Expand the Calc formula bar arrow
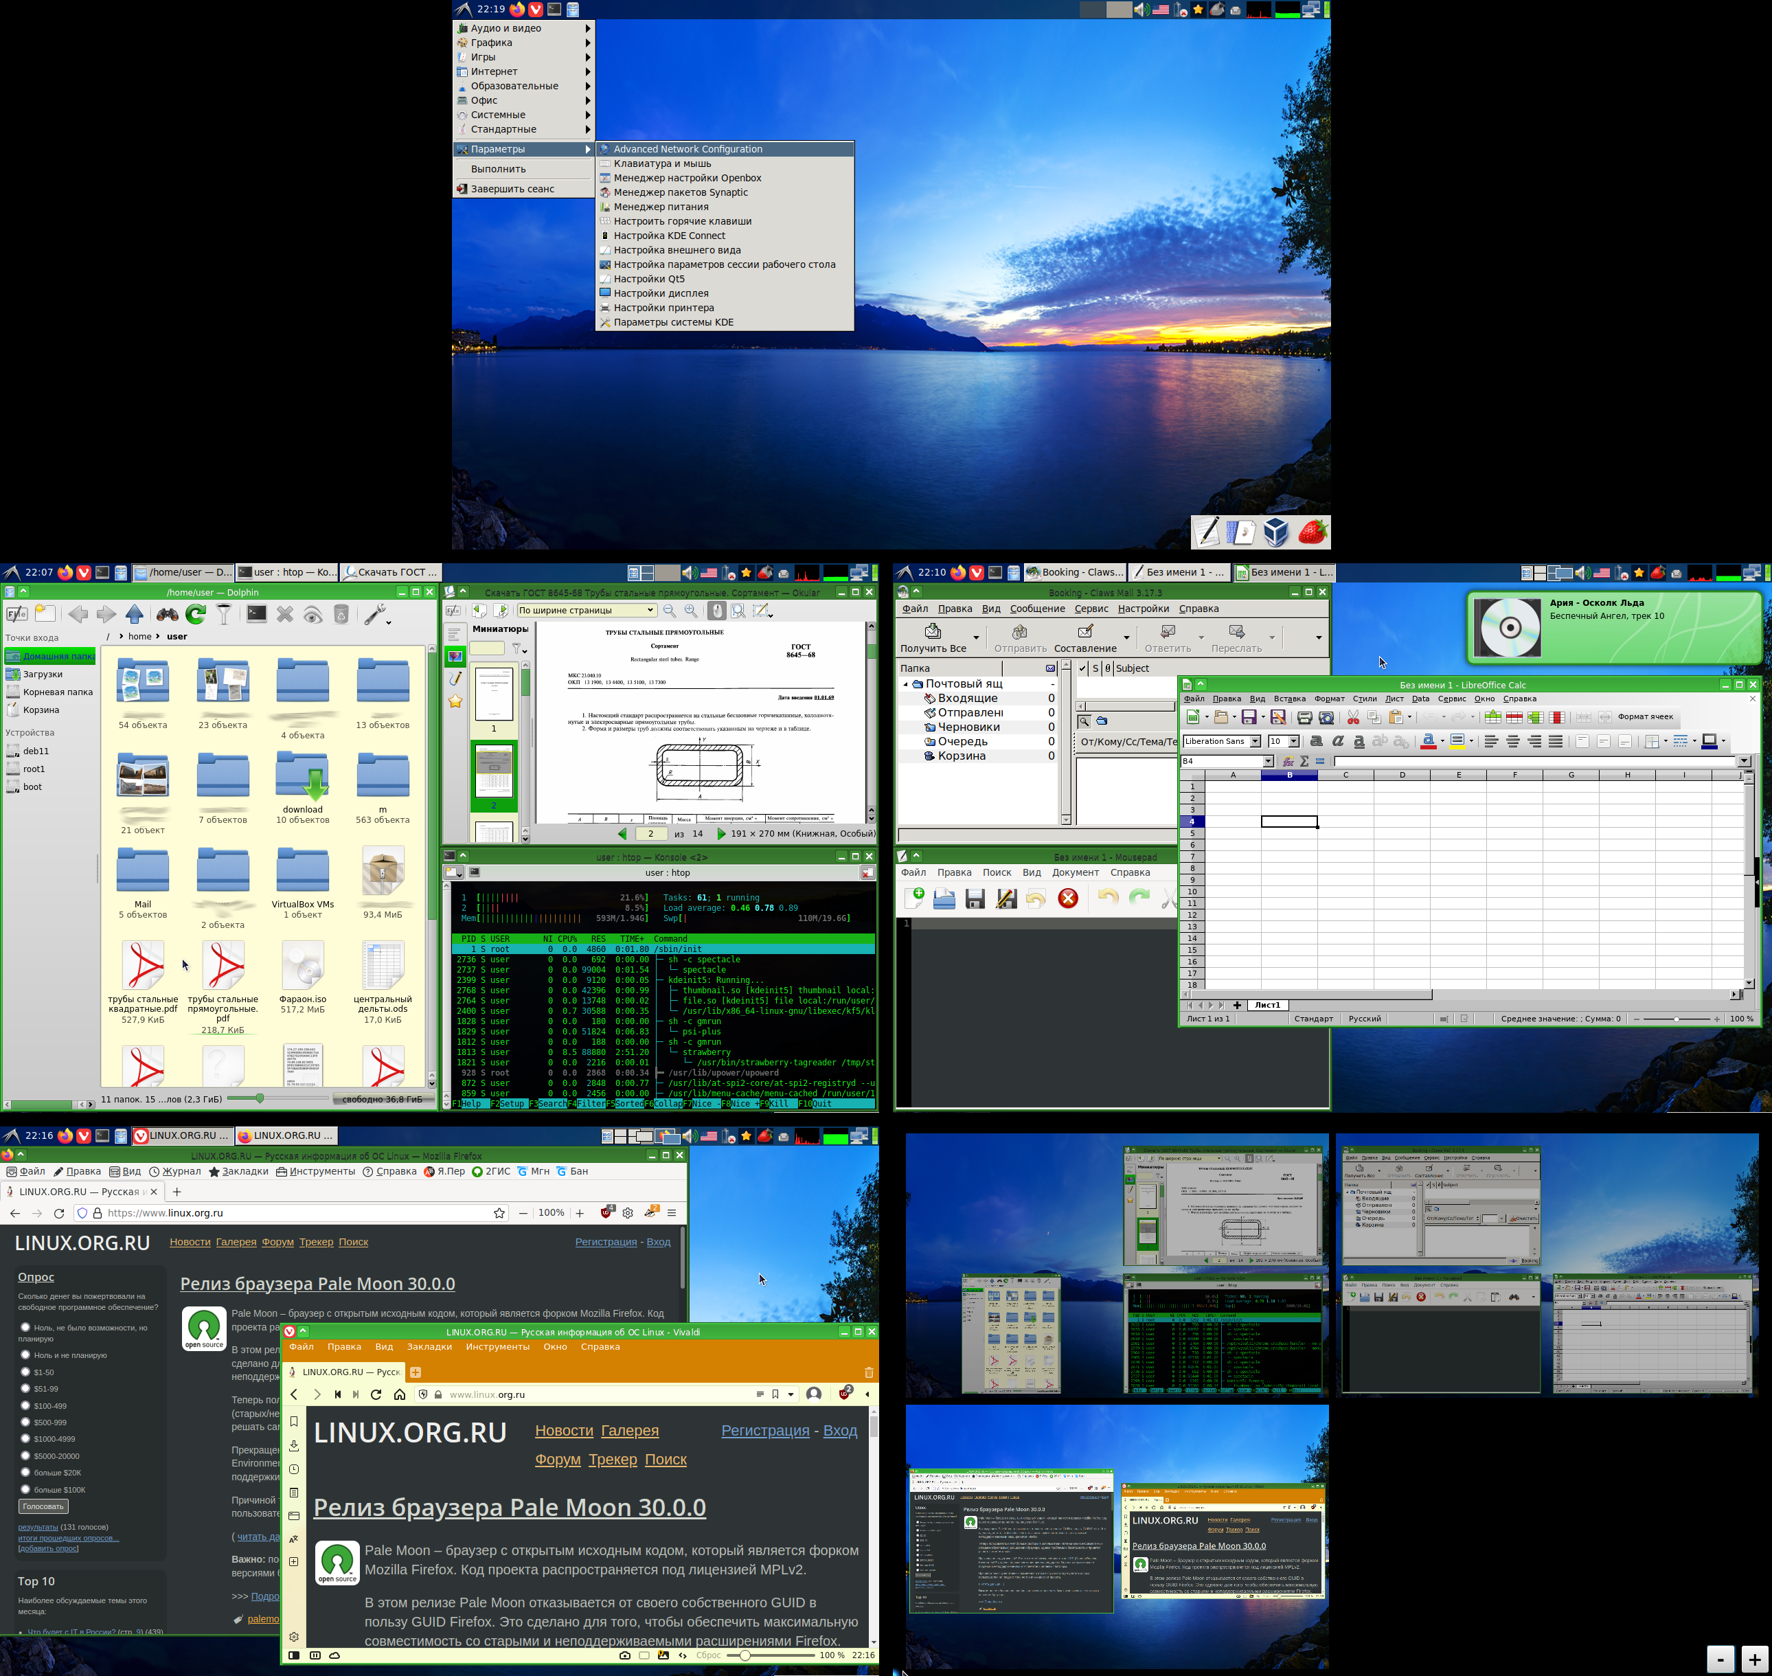The height and width of the screenshot is (1676, 1772). [1743, 761]
